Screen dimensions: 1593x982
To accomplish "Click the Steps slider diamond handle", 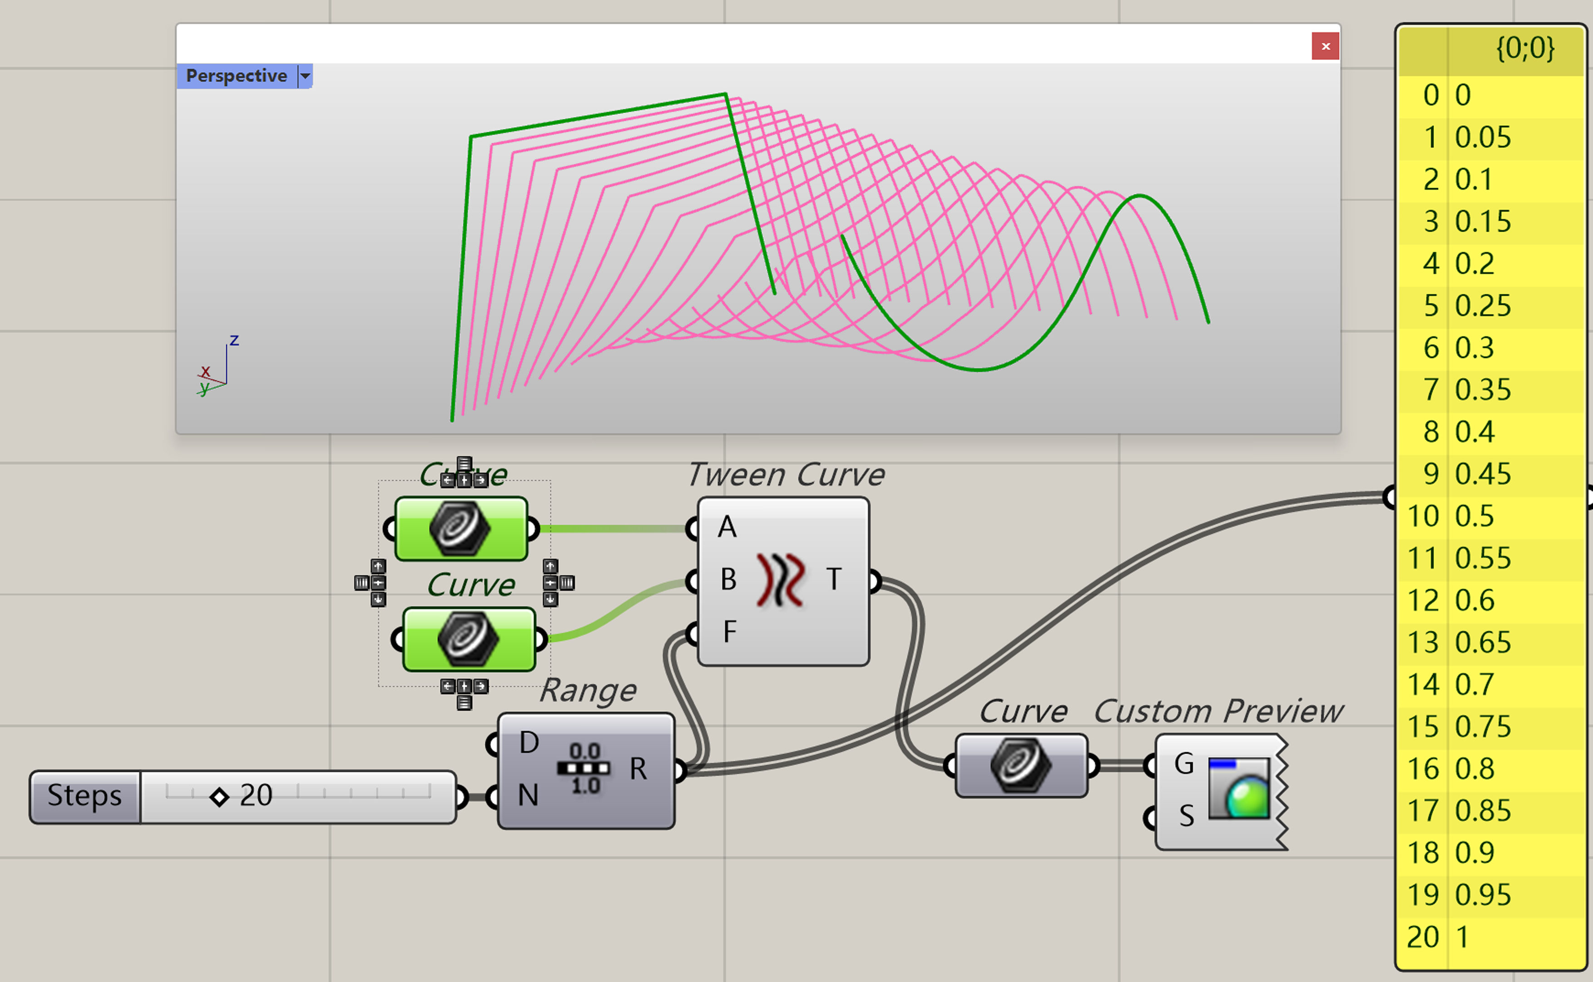I will tap(219, 797).
